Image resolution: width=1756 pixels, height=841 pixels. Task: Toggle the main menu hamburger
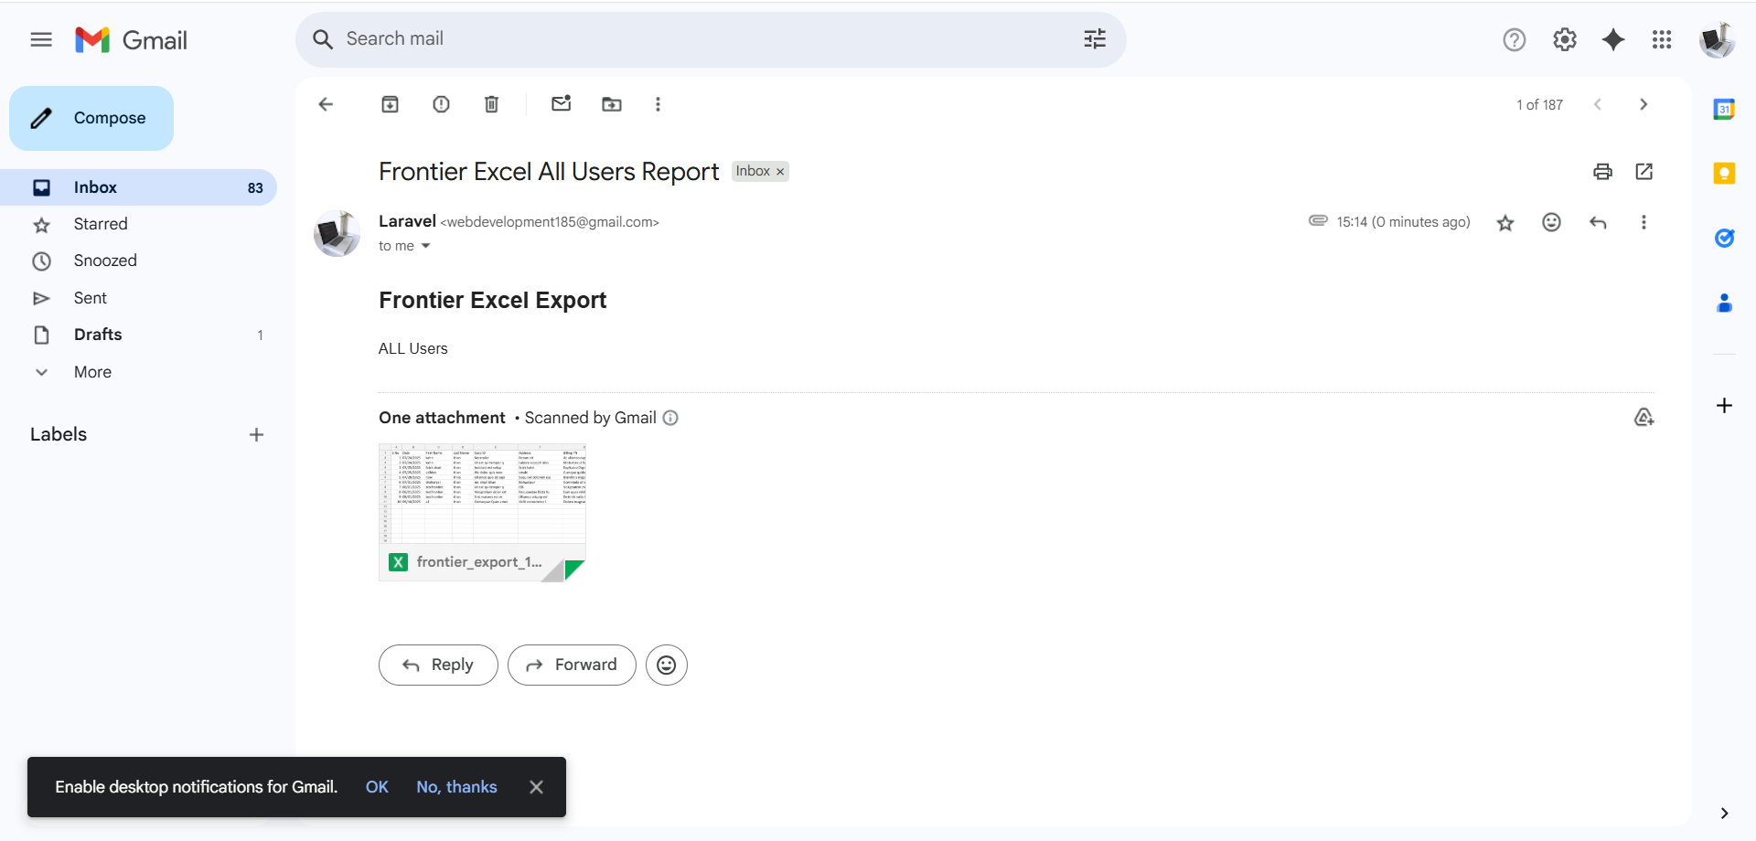click(41, 40)
